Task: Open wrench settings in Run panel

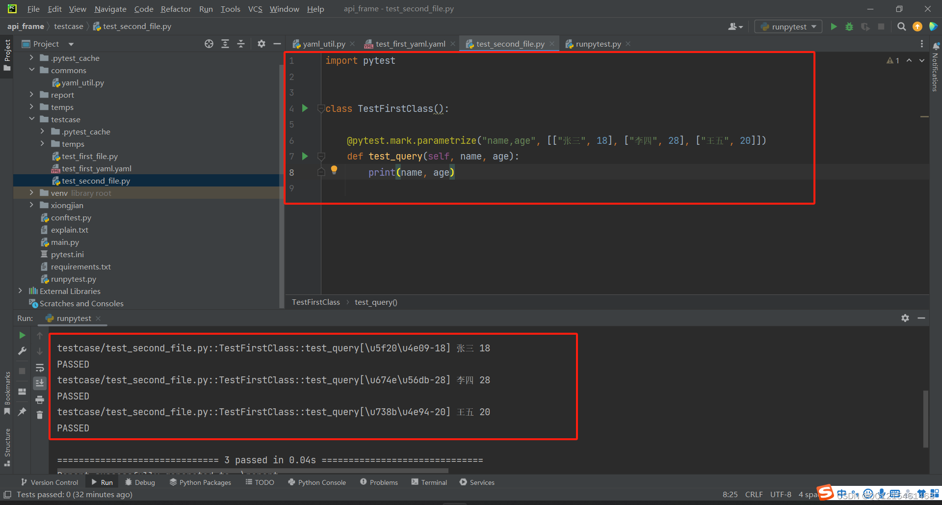Action: (22, 351)
